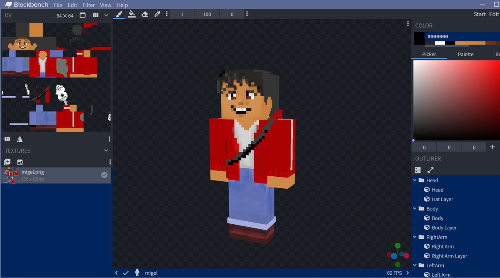The image size is (500, 278).
Task: Click the UV texture map preview
Action: click(56, 77)
